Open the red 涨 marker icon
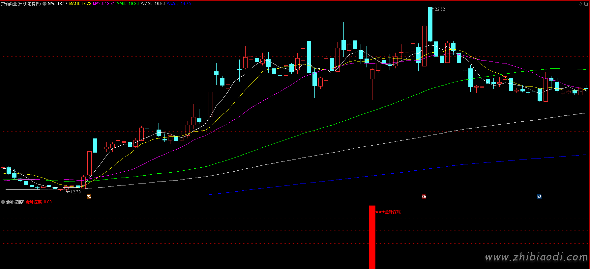590x269 pixels. 424,197
